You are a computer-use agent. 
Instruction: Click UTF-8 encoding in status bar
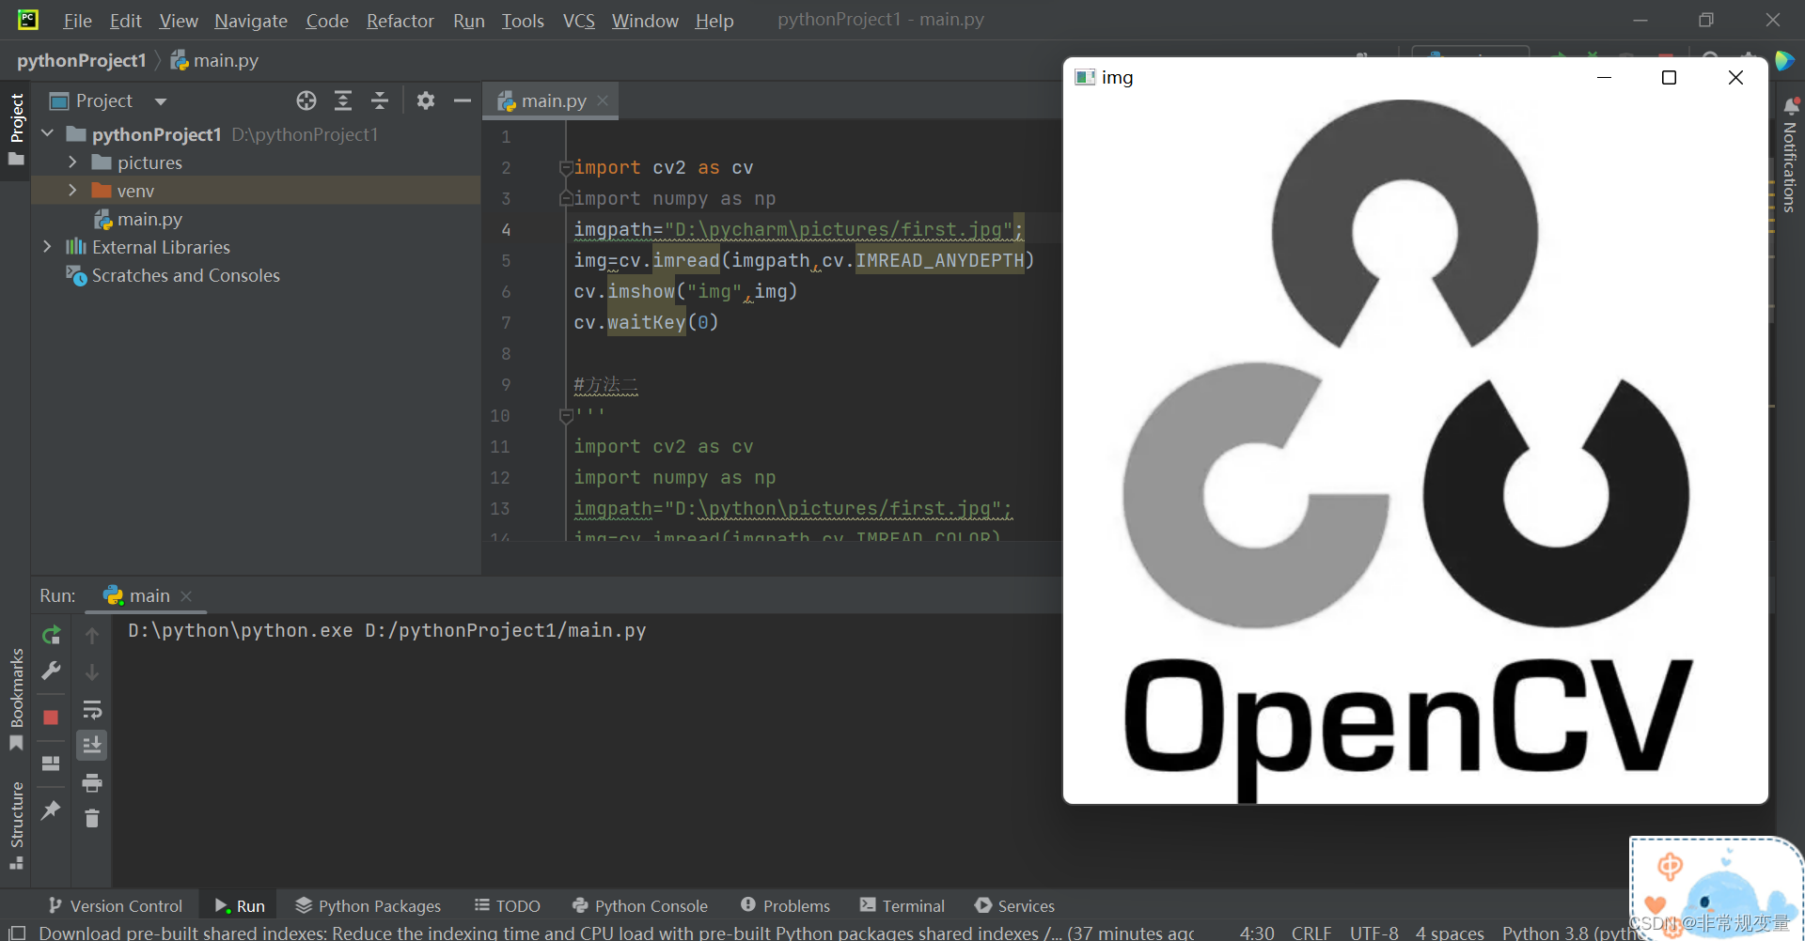1374,932
